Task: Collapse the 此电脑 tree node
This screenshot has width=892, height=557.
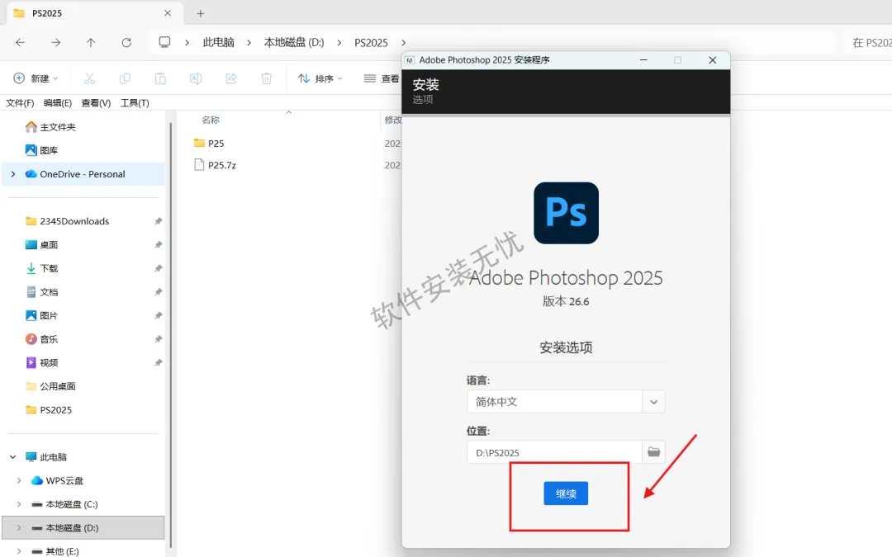Action: (13, 457)
